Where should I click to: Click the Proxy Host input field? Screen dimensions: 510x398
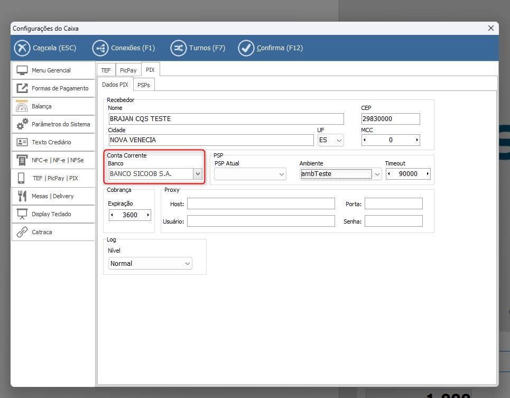(x=261, y=203)
